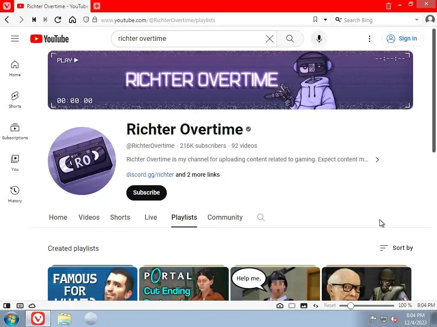
Task: Open YouTube settings three-dot menu
Action: tap(370, 39)
